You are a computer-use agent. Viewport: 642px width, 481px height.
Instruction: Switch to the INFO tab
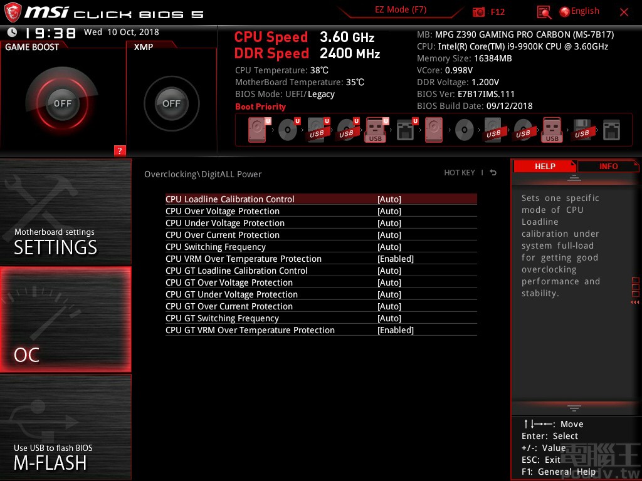coord(608,166)
